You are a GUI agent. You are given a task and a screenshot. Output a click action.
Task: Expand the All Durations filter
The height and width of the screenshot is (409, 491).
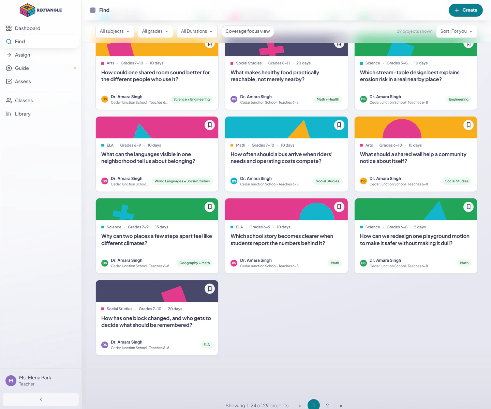(x=197, y=31)
